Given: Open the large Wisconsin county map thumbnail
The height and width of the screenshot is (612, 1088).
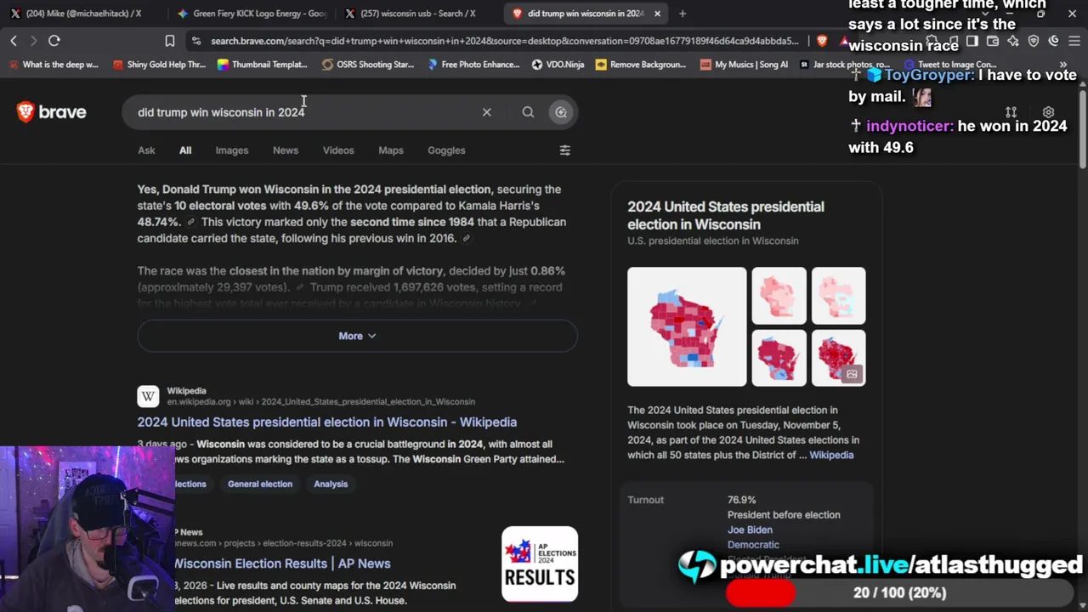Looking at the screenshot, I should tap(687, 327).
